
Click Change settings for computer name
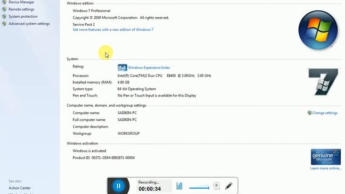tap(325, 113)
